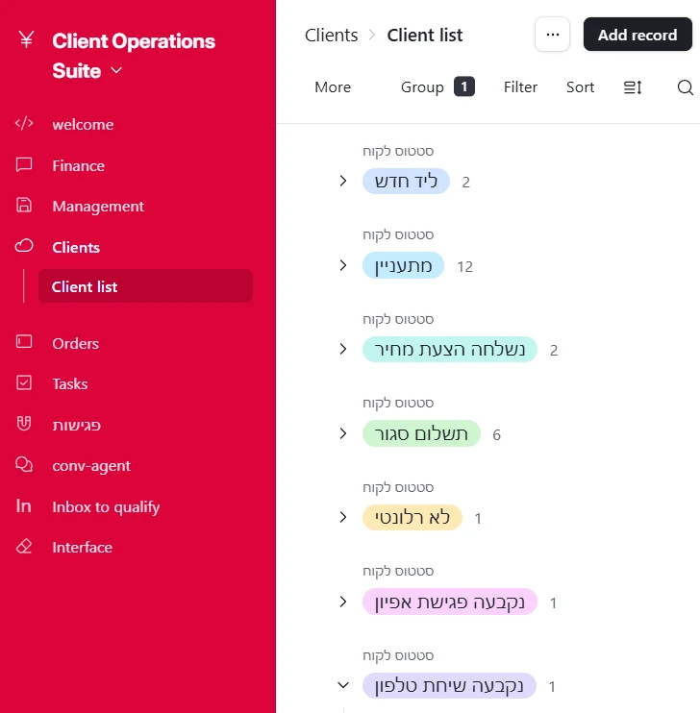Click the In icon beside Inbox to qualify
This screenshot has height=713, width=700.
click(24, 506)
